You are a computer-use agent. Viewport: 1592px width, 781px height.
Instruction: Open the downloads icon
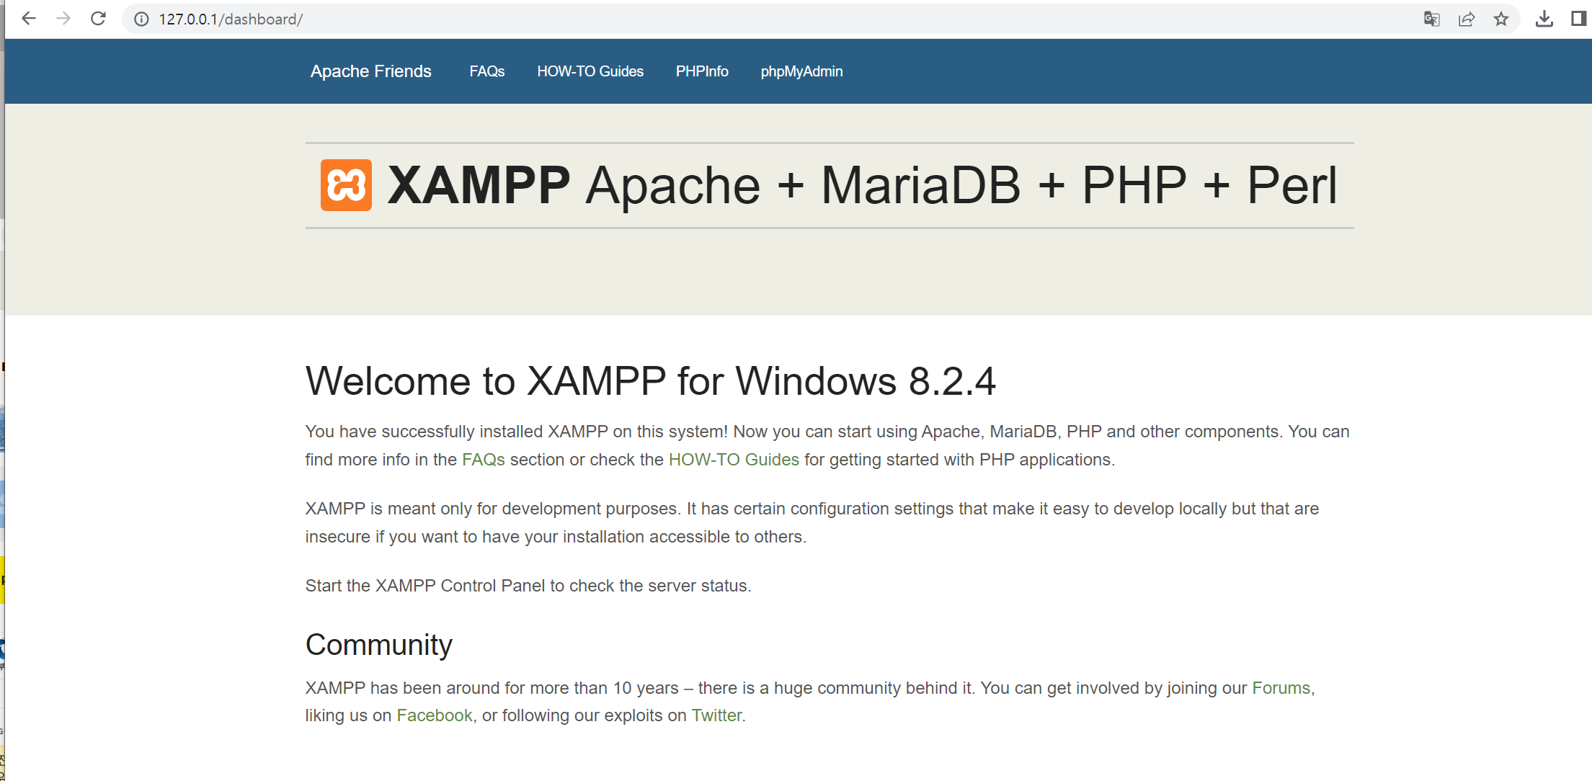1544,19
